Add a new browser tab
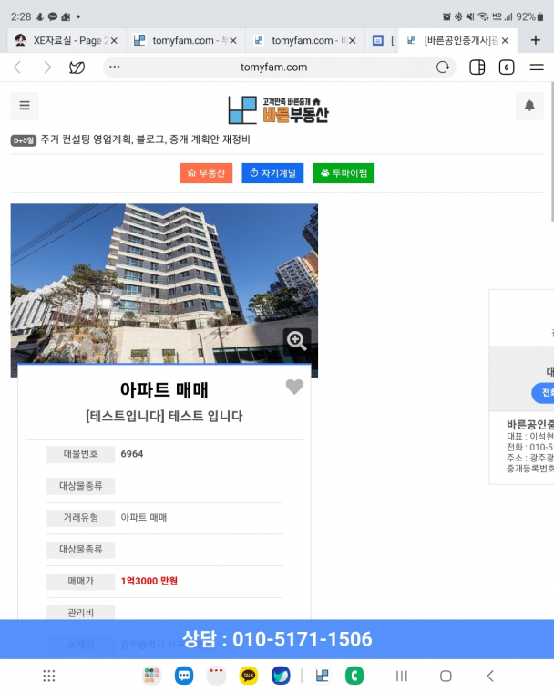554x693 pixels. 536,40
